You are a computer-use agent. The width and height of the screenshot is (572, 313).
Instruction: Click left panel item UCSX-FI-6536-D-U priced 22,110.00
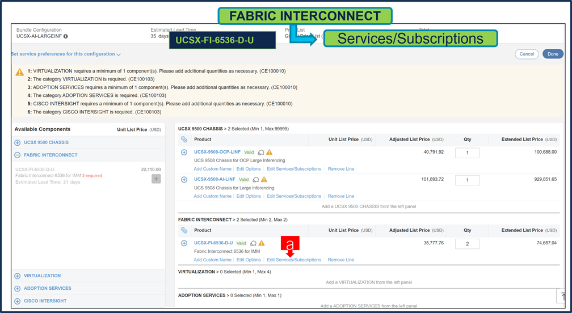click(35, 170)
